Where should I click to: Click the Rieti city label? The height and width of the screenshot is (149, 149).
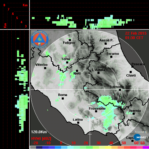tap(77, 73)
